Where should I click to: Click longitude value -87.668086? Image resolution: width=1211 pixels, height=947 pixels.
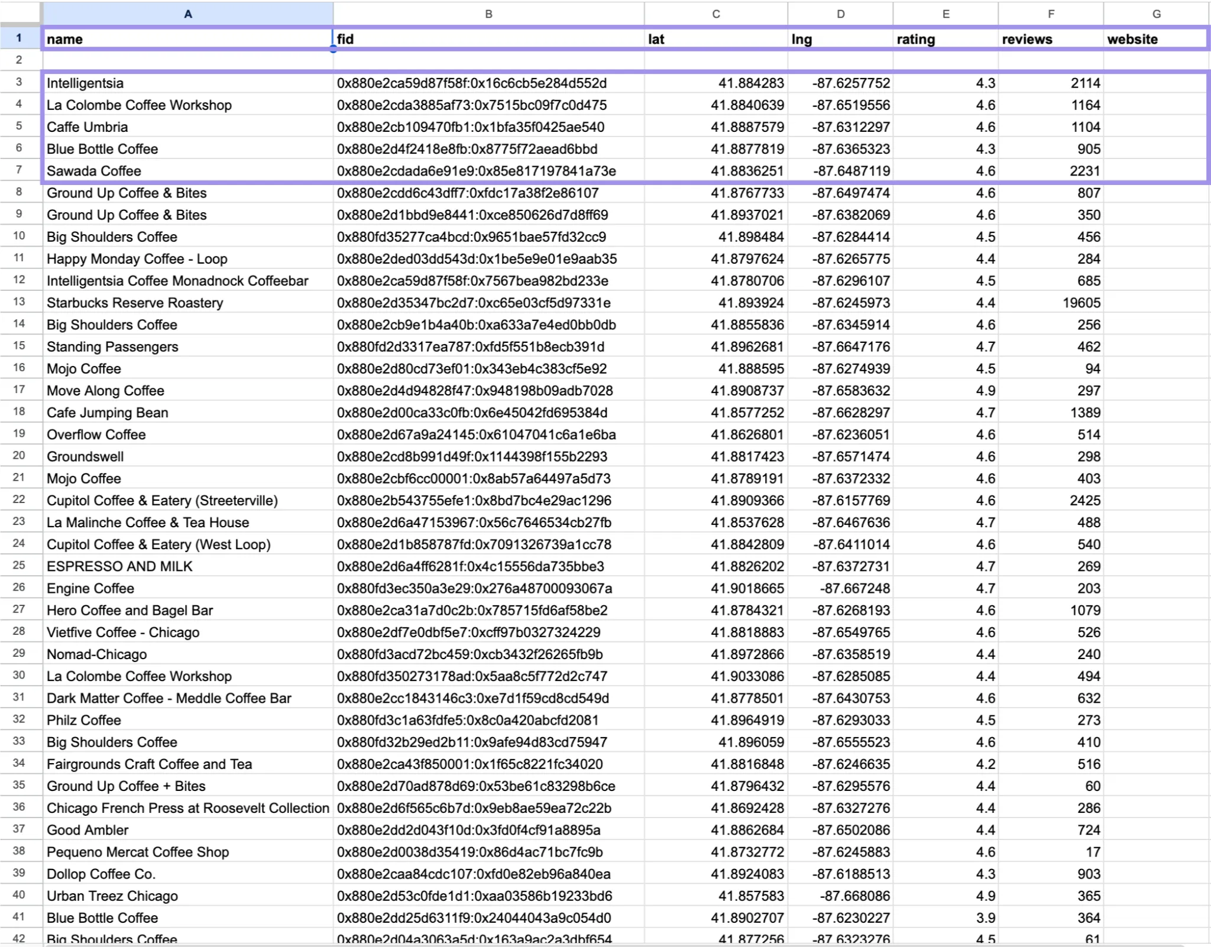point(840,895)
